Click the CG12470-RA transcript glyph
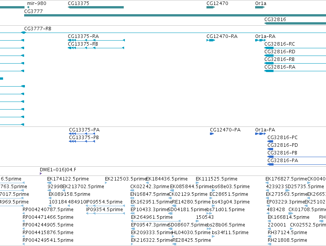 pyautogui.click(x=211, y=40)
